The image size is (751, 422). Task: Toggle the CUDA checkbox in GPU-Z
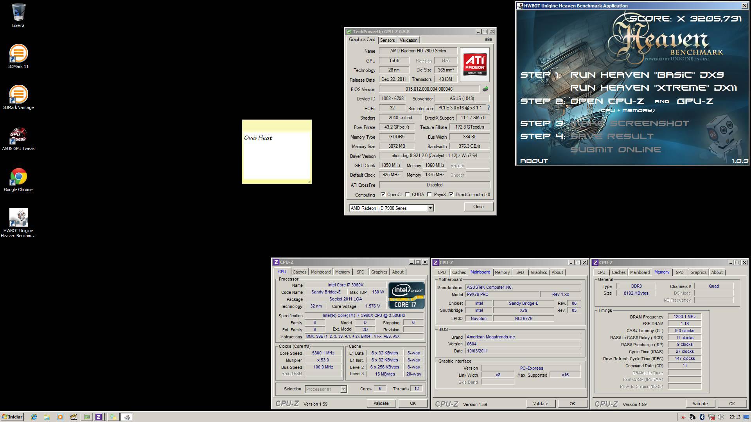408,194
